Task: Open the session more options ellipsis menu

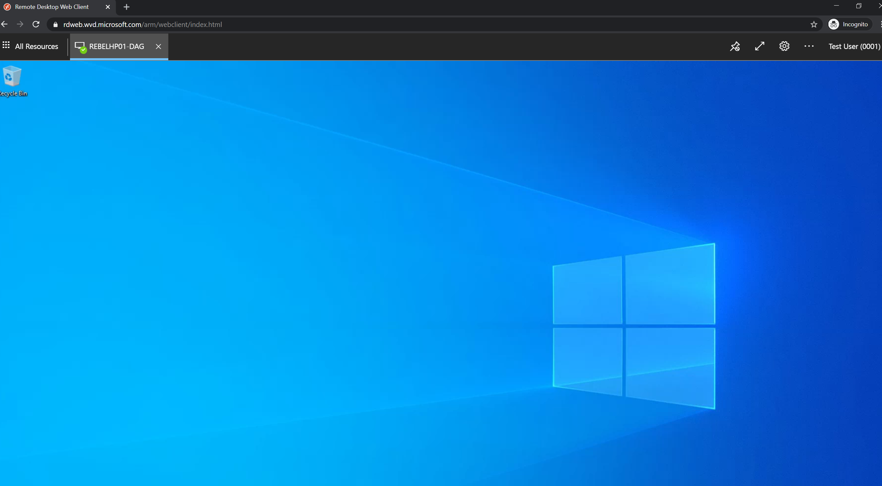Action: [809, 46]
